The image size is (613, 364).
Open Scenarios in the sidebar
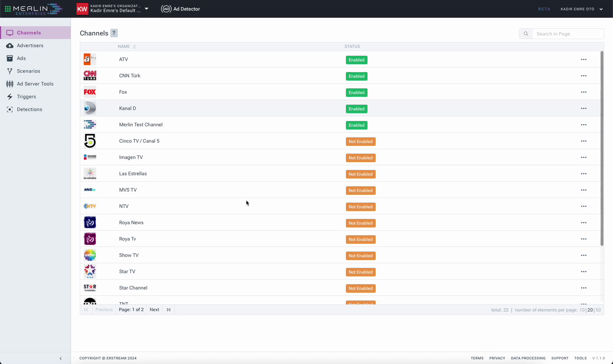[35, 71]
